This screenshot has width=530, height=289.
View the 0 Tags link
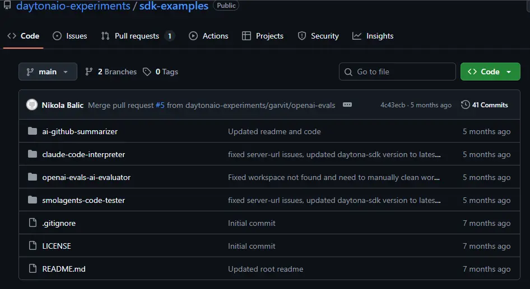tap(160, 72)
